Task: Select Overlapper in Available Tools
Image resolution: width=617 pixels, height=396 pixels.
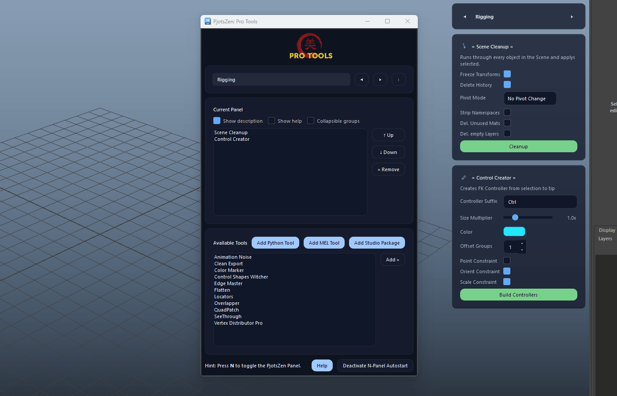Action: tap(227, 303)
